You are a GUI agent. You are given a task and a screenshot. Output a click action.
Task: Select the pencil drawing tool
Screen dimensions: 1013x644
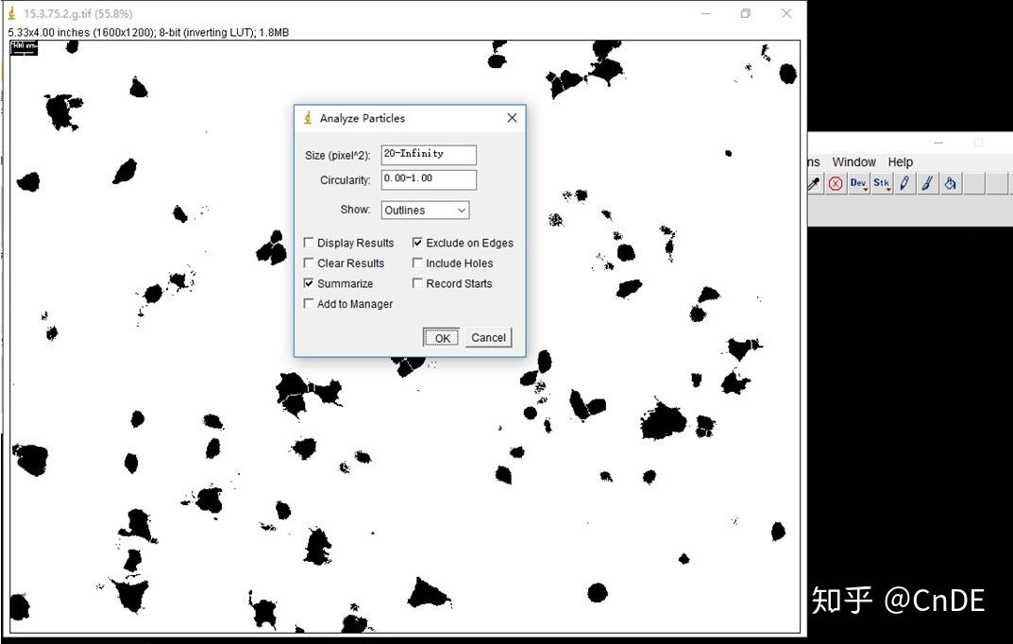click(x=903, y=183)
